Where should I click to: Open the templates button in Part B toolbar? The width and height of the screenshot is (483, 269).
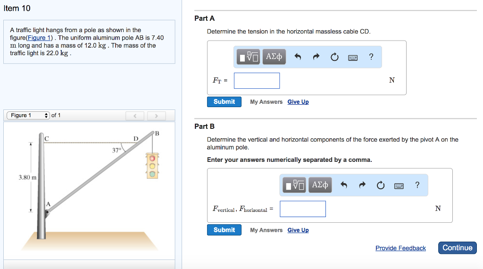pos(295,185)
